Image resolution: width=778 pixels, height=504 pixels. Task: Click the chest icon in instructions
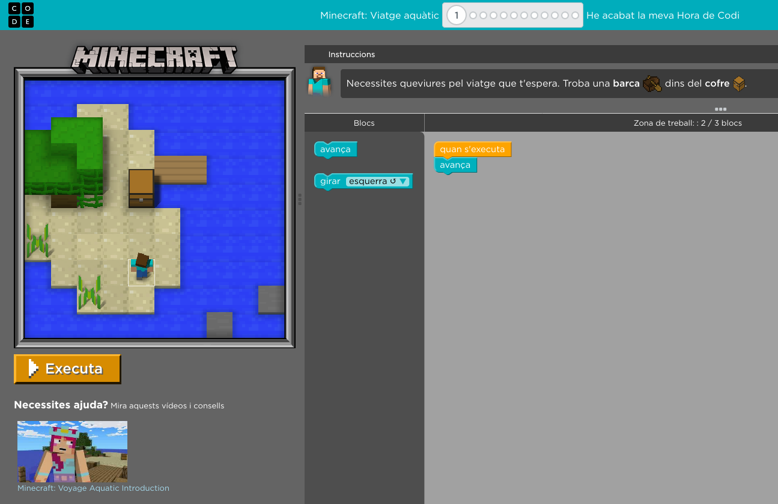tap(739, 84)
